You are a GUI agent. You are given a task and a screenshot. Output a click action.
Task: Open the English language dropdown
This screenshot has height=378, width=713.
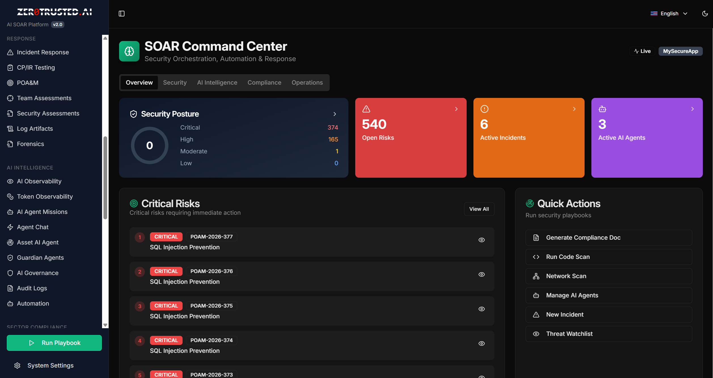click(669, 14)
